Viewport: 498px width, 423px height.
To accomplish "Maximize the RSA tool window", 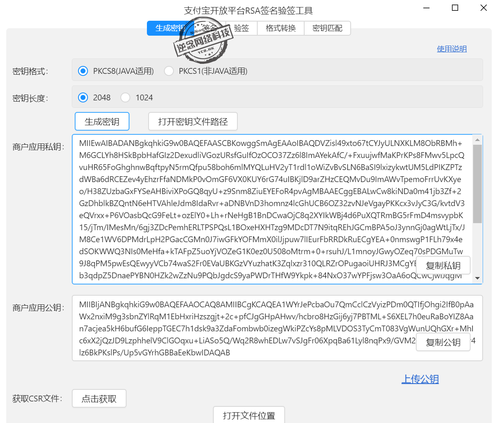I will click(455, 8).
